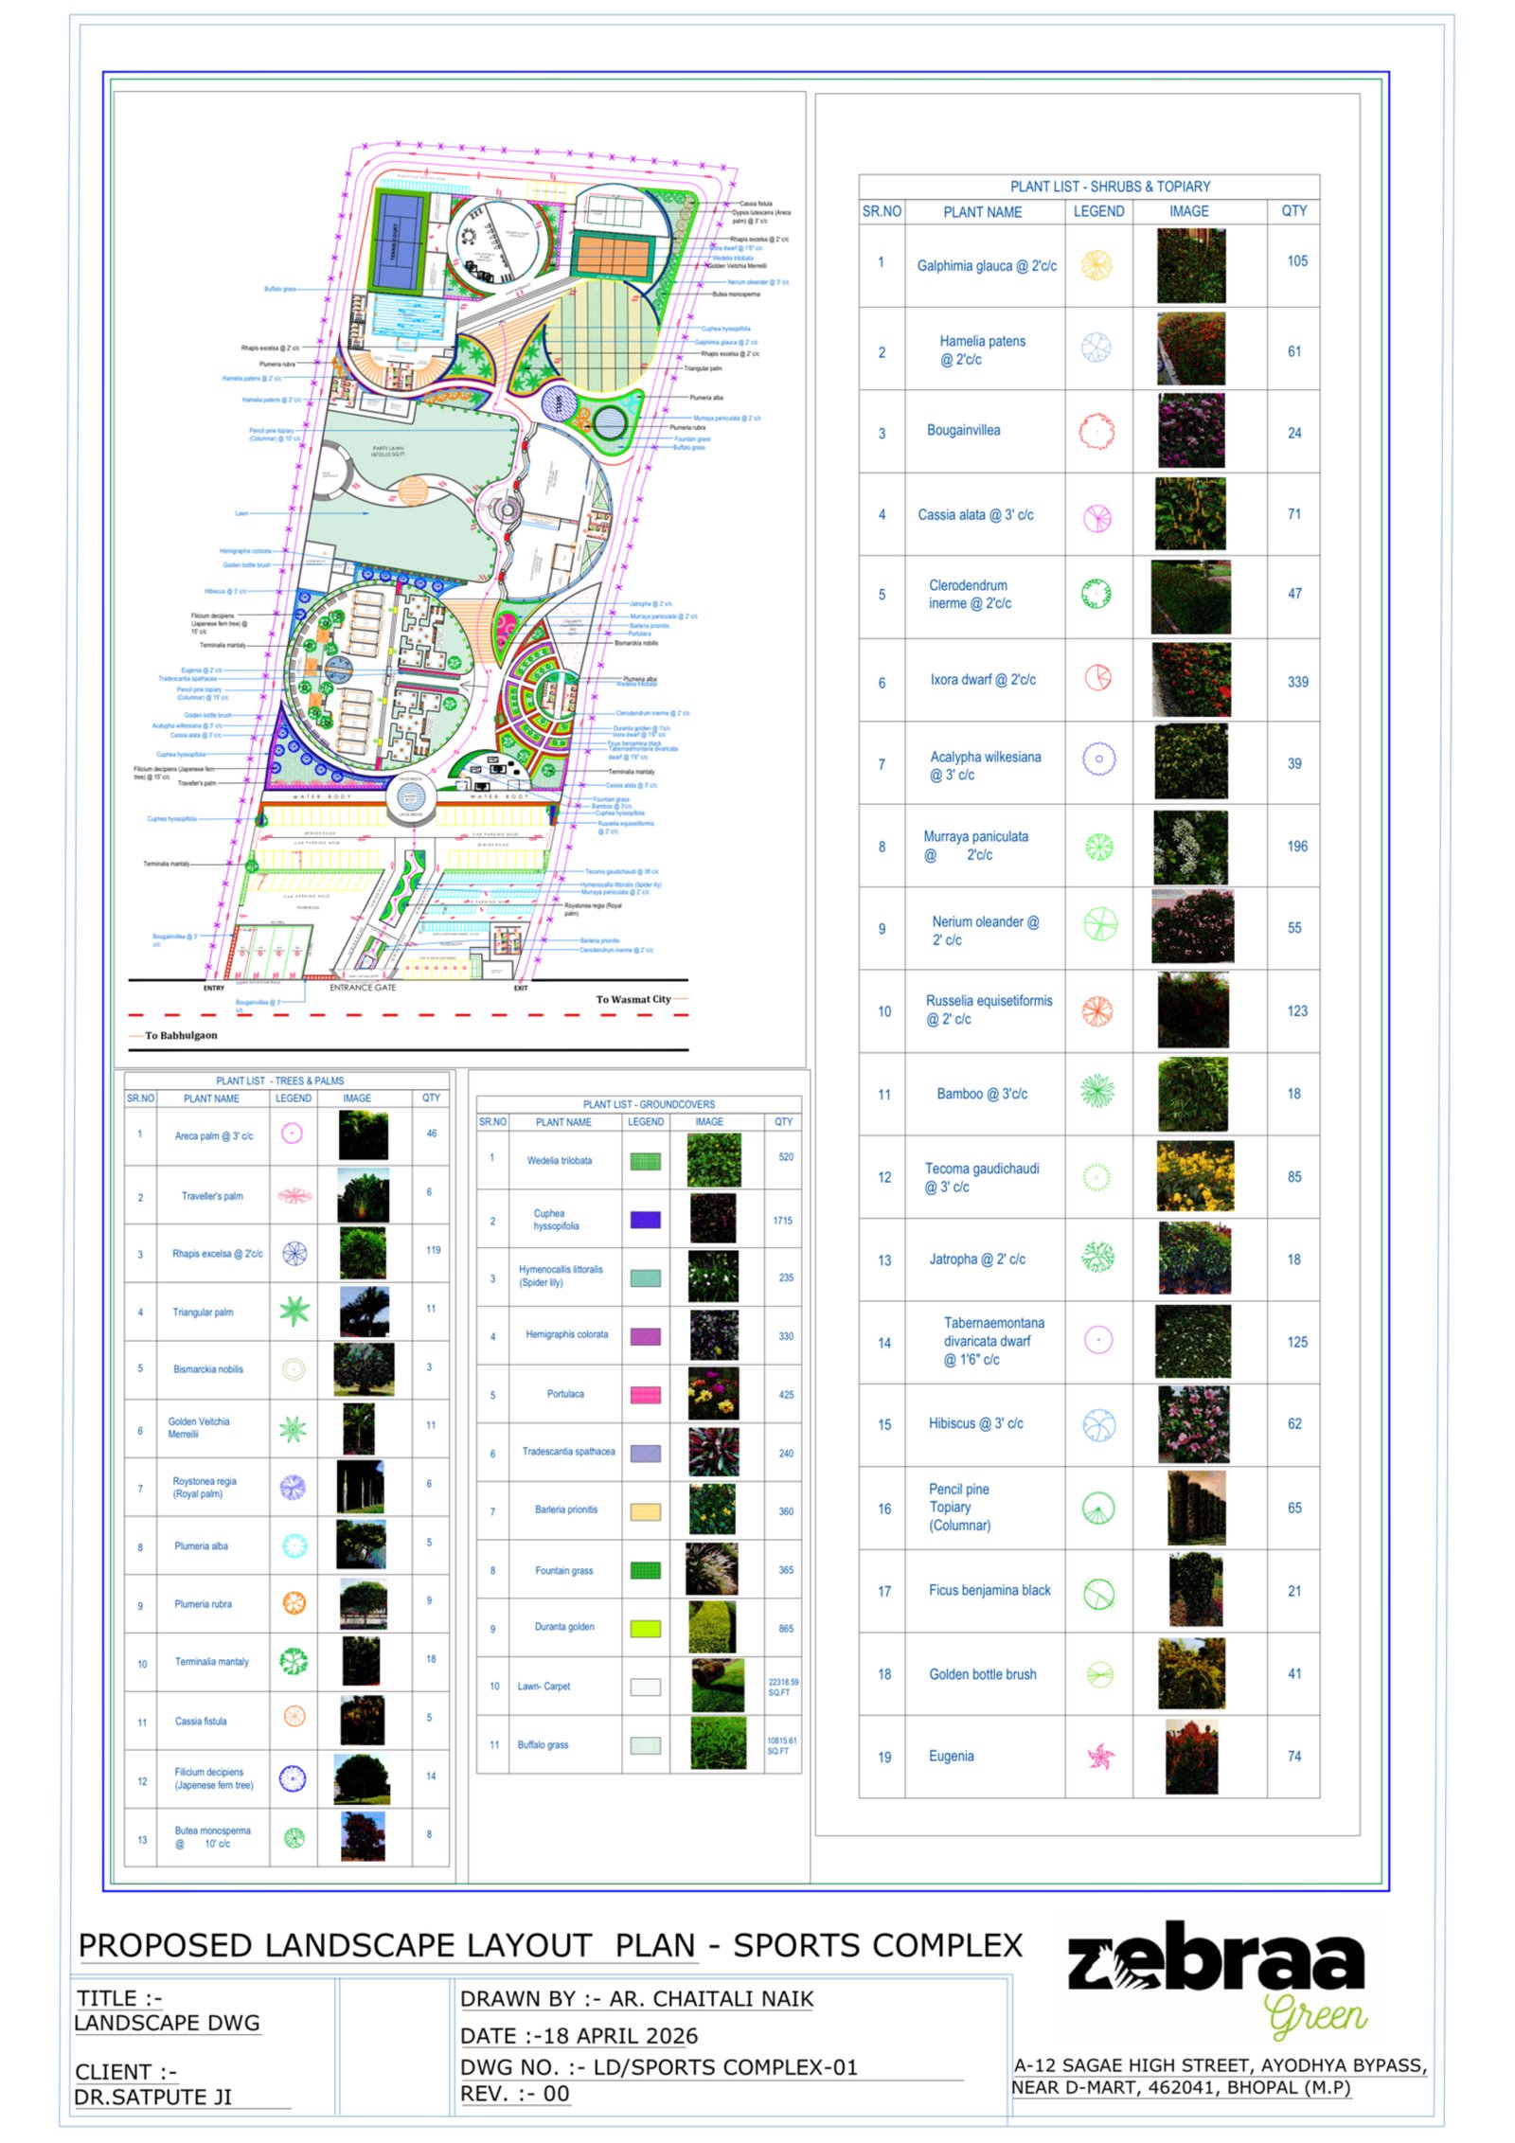1515x2143 pixels.
Task: Click the Bamboo legend symbol in the shrubs table
Action: pyautogui.click(x=1097, y=1091)
